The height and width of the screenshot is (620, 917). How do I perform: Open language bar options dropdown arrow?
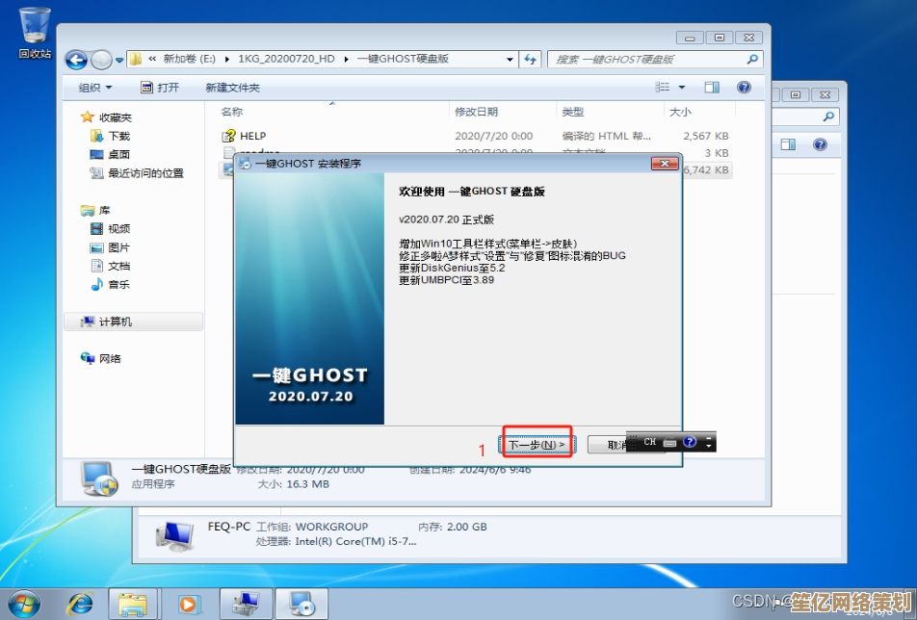(709, 447)
